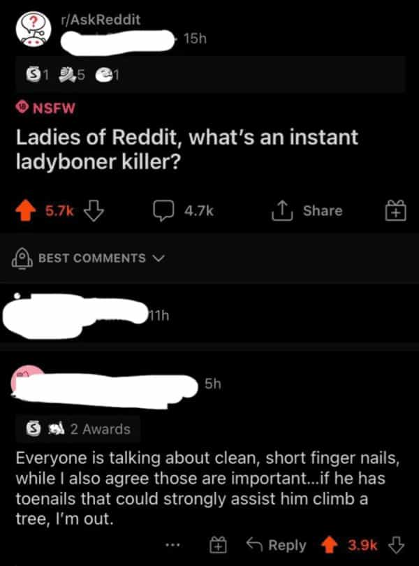Reply to the toenails comment

click(x=277, y=545)
